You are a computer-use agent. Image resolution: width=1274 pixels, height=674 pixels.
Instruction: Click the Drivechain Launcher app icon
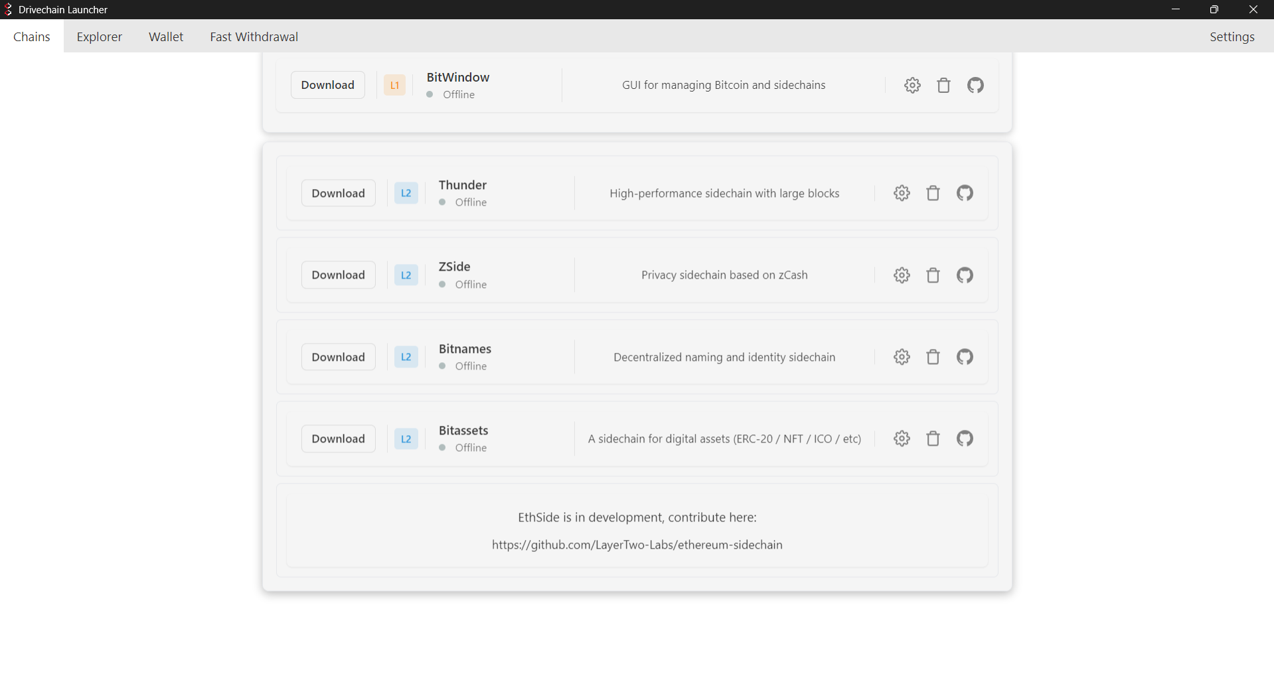coord(9,9)
